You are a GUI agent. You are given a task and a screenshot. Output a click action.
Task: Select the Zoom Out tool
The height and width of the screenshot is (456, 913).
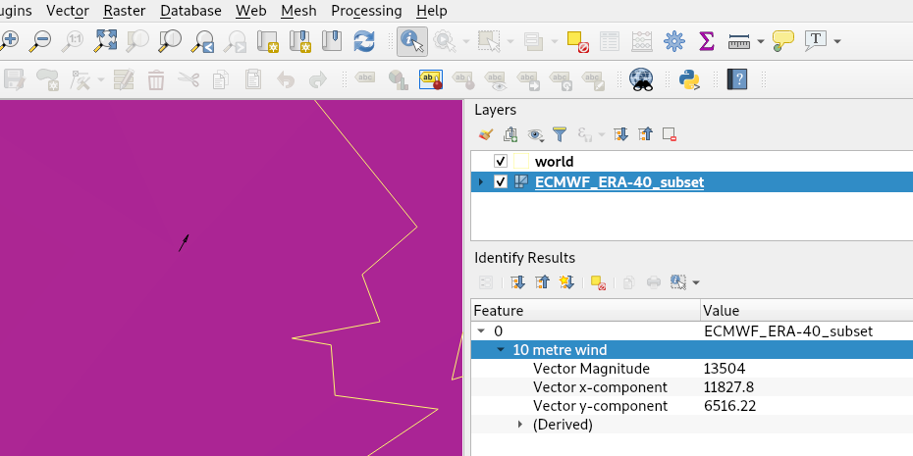coord(40,41)
